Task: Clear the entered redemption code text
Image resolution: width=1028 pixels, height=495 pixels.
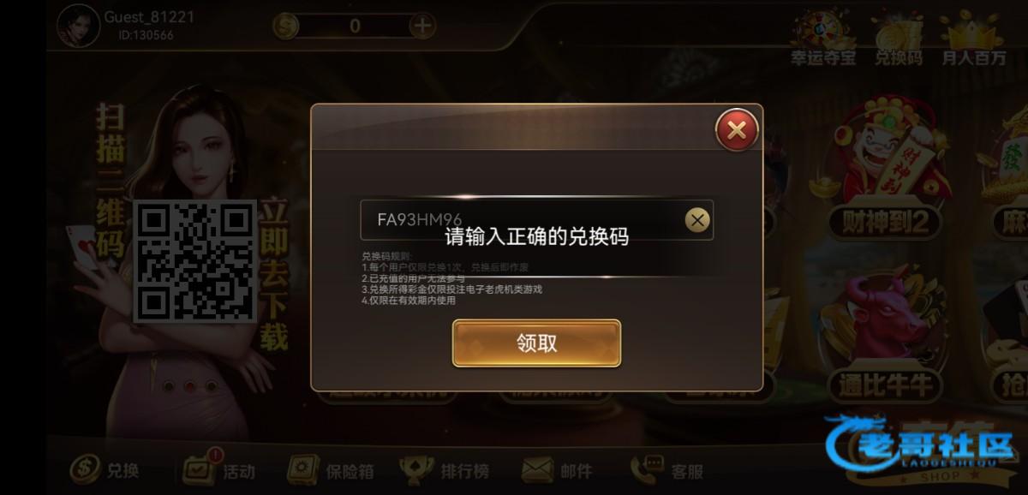Action: (697, 220)
